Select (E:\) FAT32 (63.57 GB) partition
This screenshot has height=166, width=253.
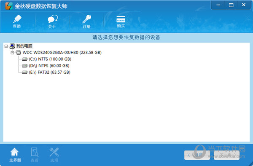click(x=49, y=72)
